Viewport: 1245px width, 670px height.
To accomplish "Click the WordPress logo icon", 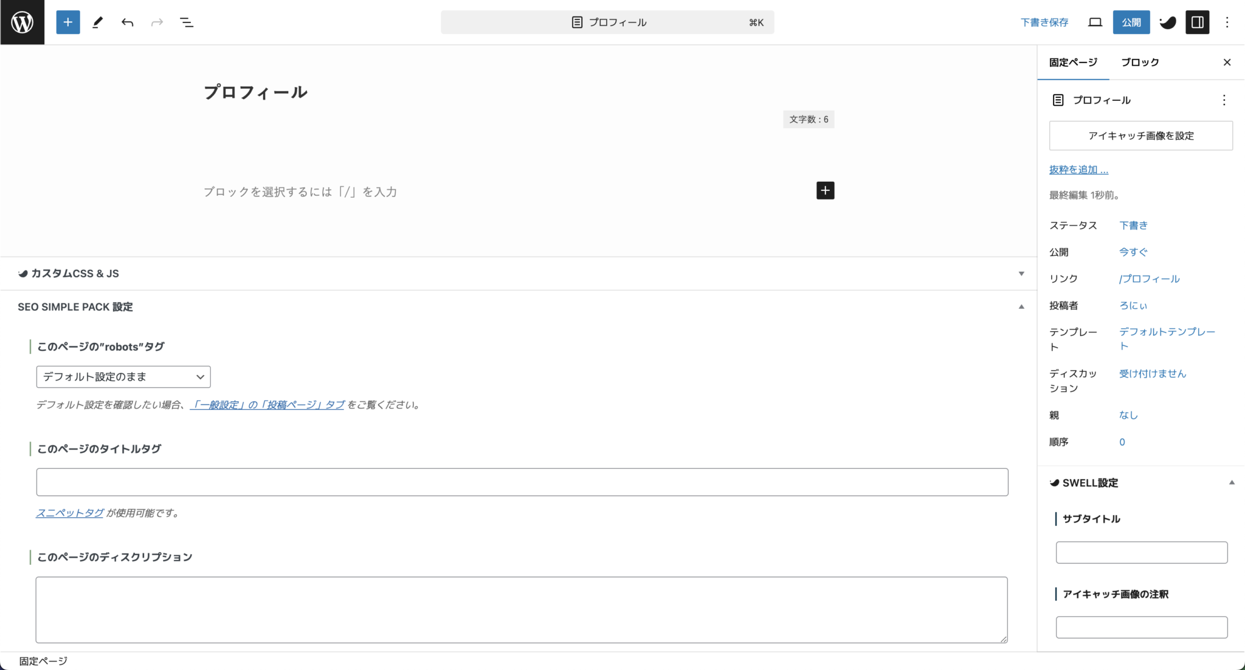I will (22, 22).
